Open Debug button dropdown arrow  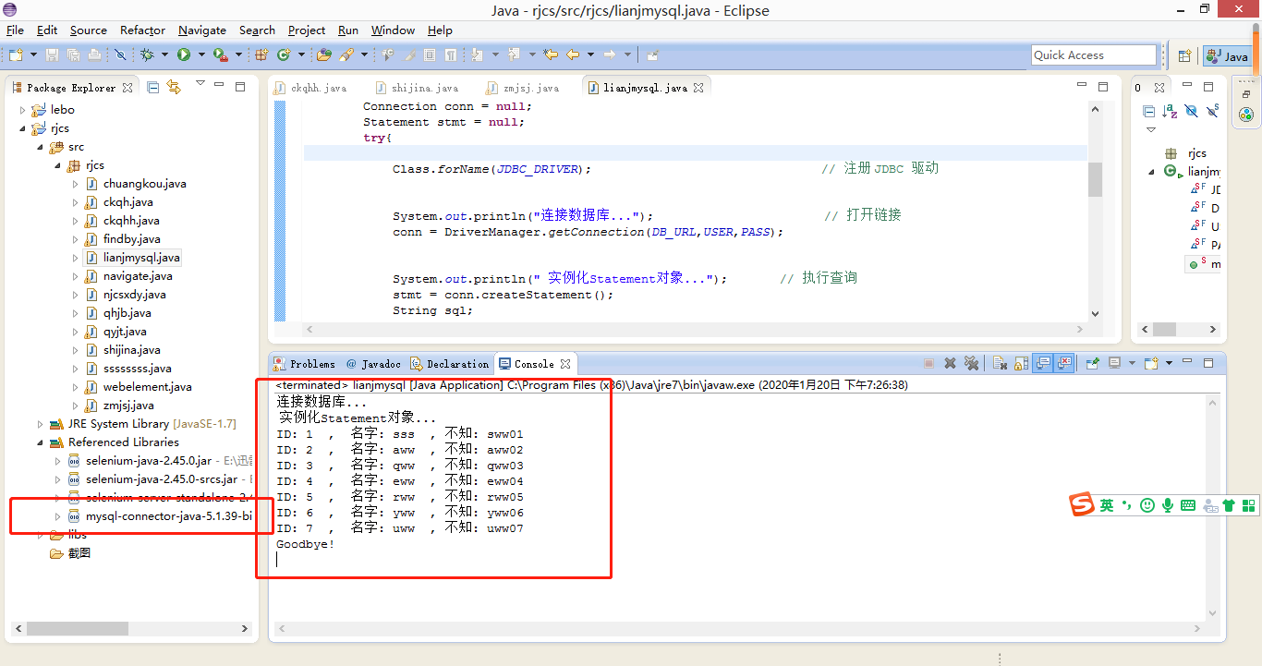(x=164, y=55)
